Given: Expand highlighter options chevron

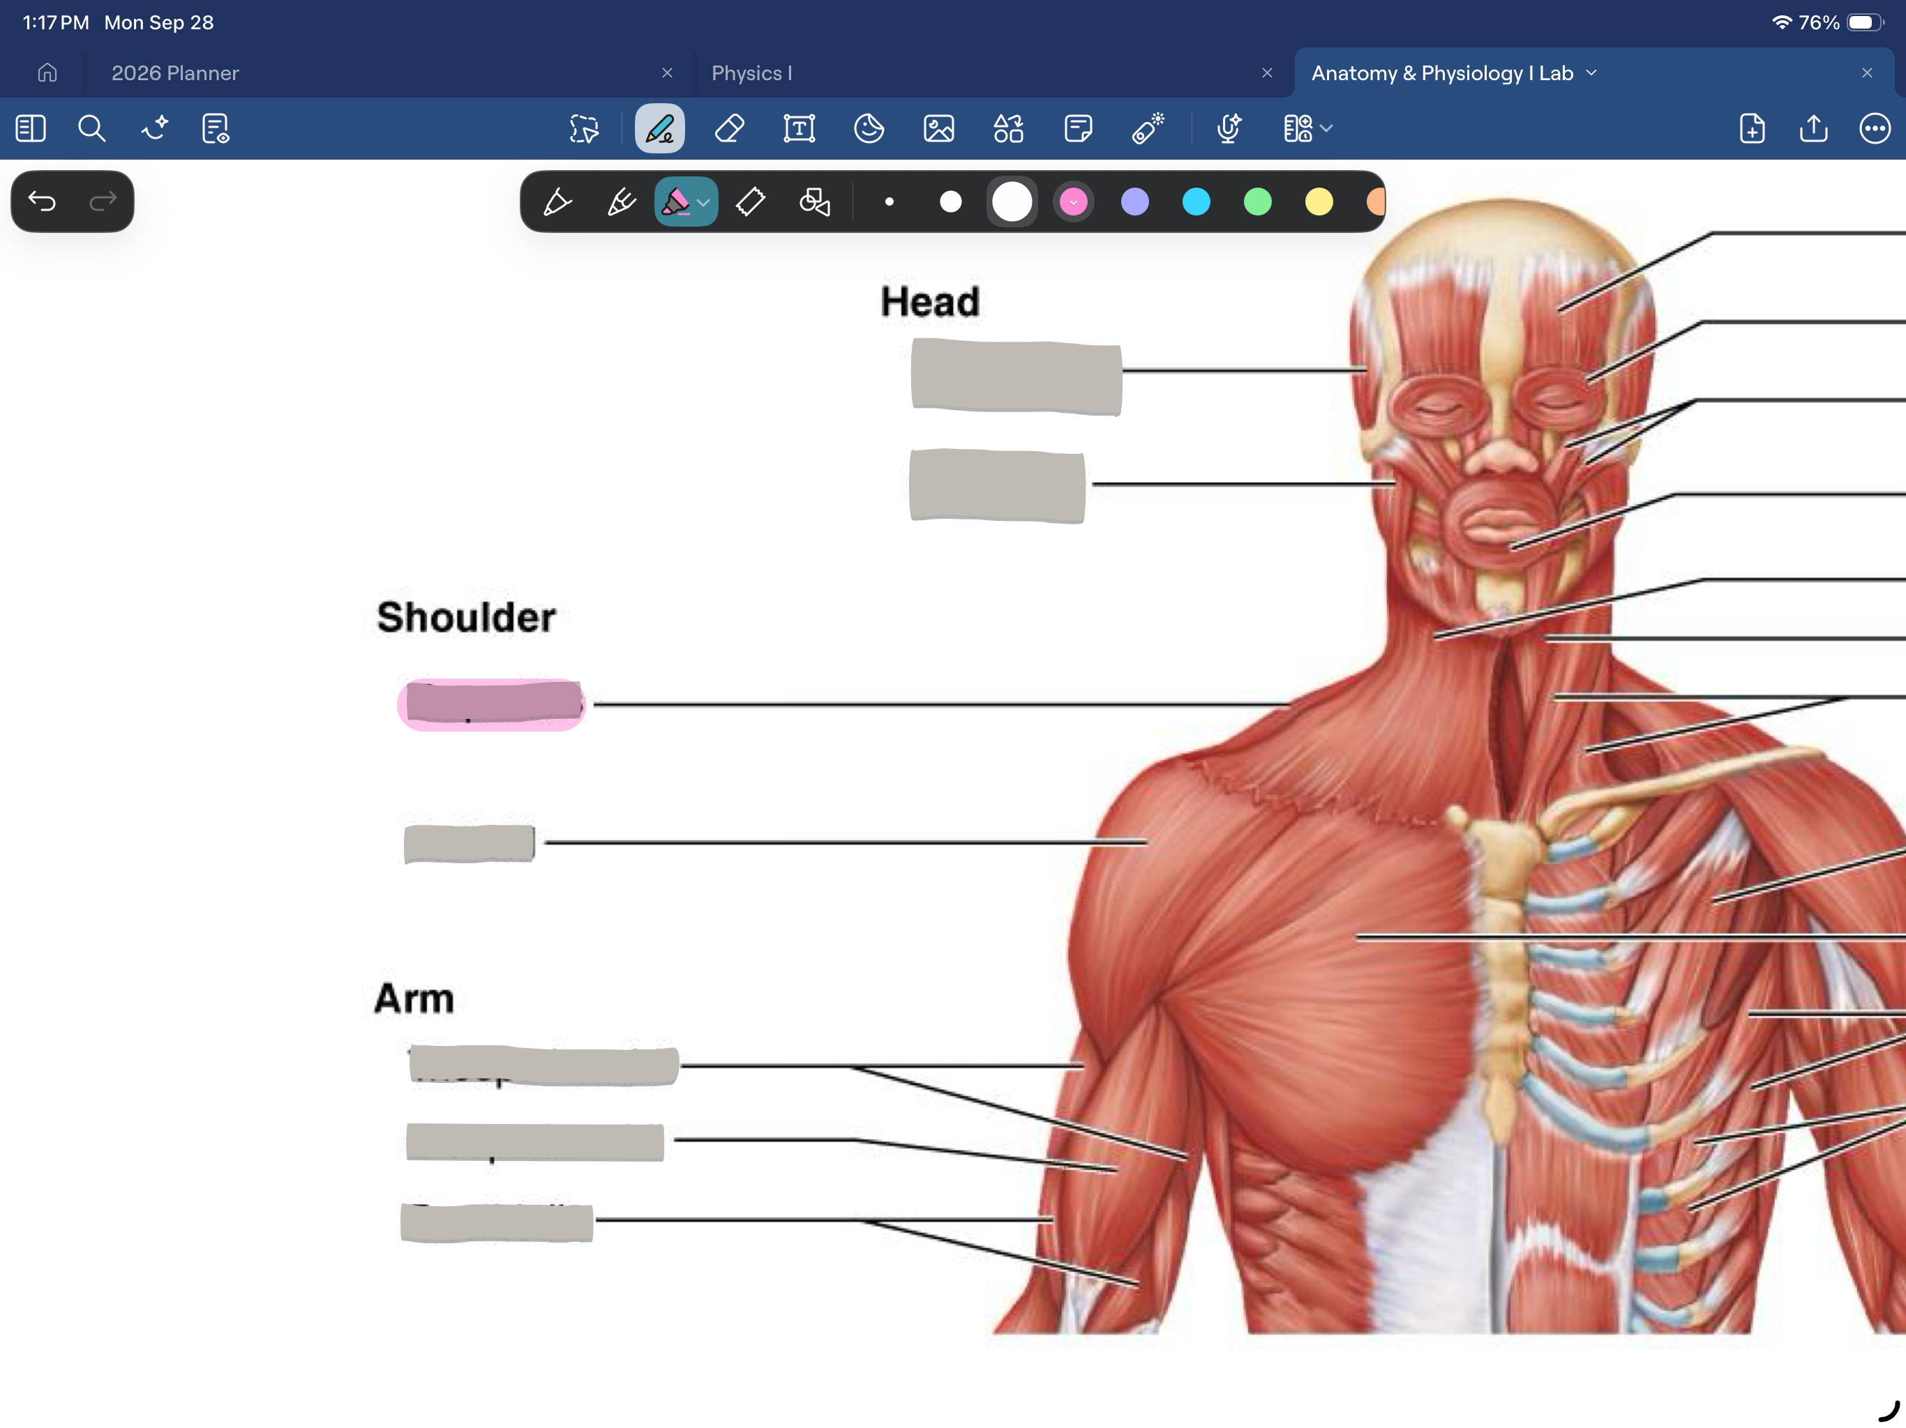Looking at the screenshot, I should [704, 204].
